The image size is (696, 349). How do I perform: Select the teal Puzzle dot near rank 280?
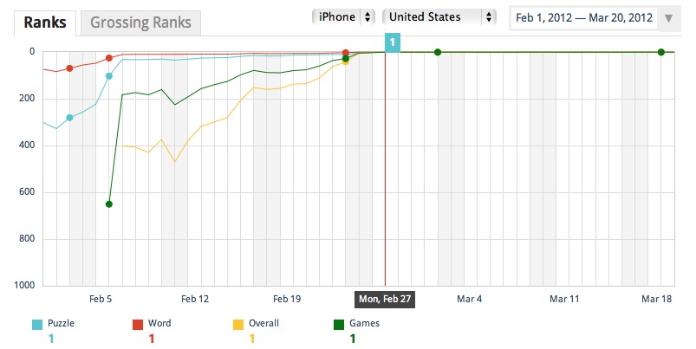point(69,118)
